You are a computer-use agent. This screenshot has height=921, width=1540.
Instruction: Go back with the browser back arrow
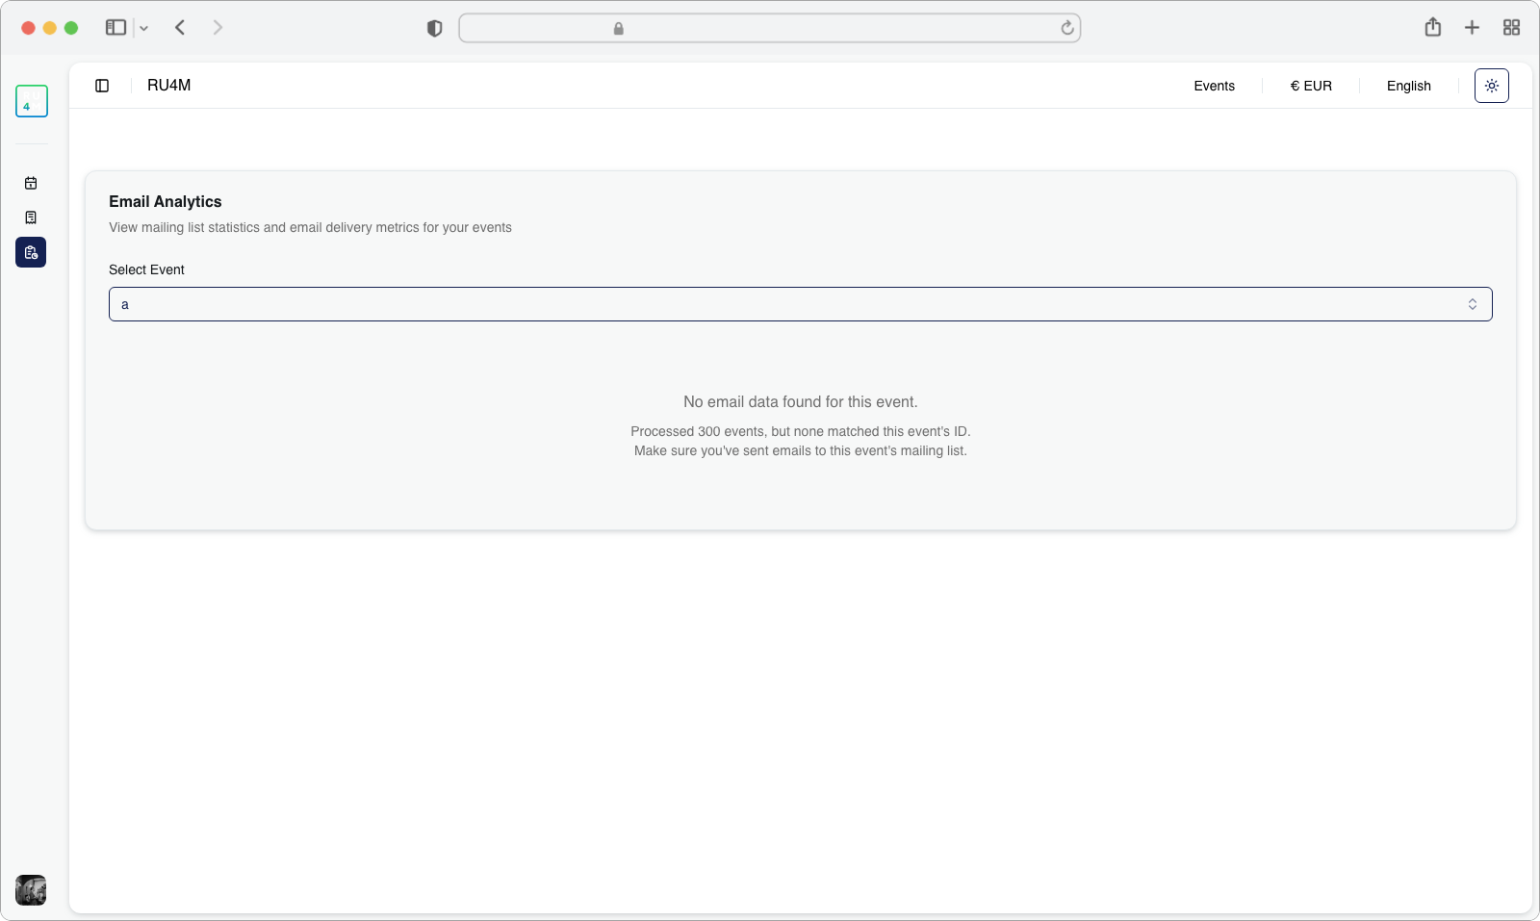(180, 28)
